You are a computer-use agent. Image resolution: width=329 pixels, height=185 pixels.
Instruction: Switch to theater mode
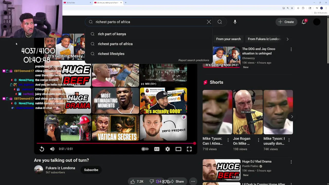tap(178, 149)
